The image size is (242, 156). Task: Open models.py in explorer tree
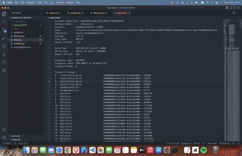[x=26, y=44]
